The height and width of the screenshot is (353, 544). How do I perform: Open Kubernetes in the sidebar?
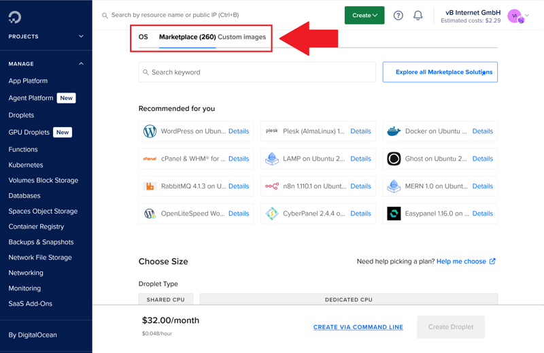[26, 165]
